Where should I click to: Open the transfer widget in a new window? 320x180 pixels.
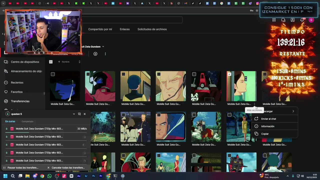79,114
